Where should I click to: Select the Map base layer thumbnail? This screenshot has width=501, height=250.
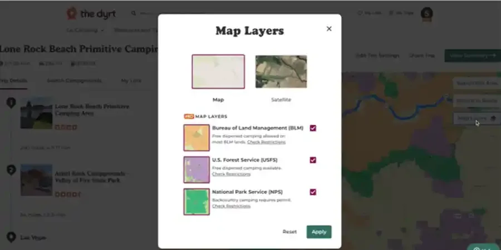tap(218, 72)
